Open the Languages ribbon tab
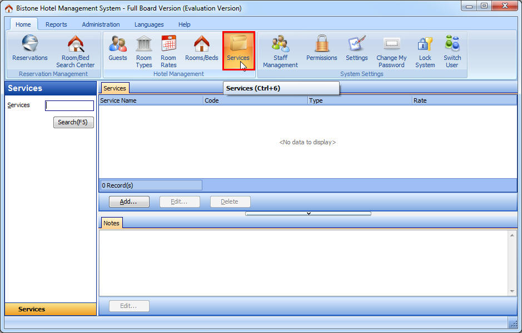This screenshot has width=522, height=333. point(149,24)
